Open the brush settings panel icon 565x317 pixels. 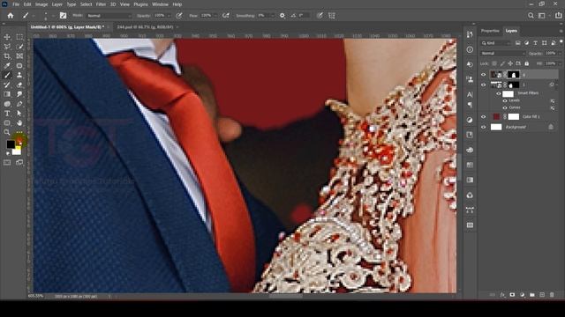click(x=63, y=16)
